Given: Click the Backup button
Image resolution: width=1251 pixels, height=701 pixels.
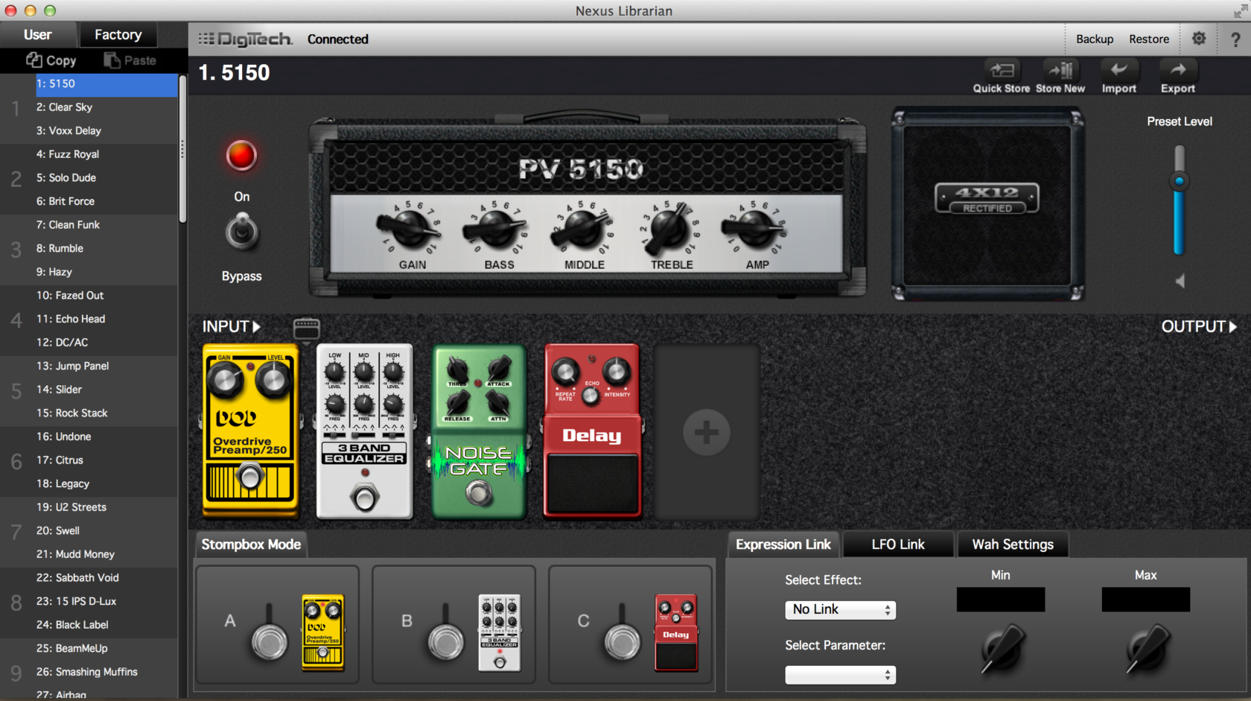Looking at the screenshot, I should tap(1095, 39).
